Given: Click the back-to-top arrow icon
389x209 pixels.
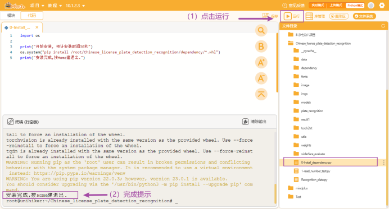Looking at the screenshot, I should pyautogui.click(x=261, y=94).
